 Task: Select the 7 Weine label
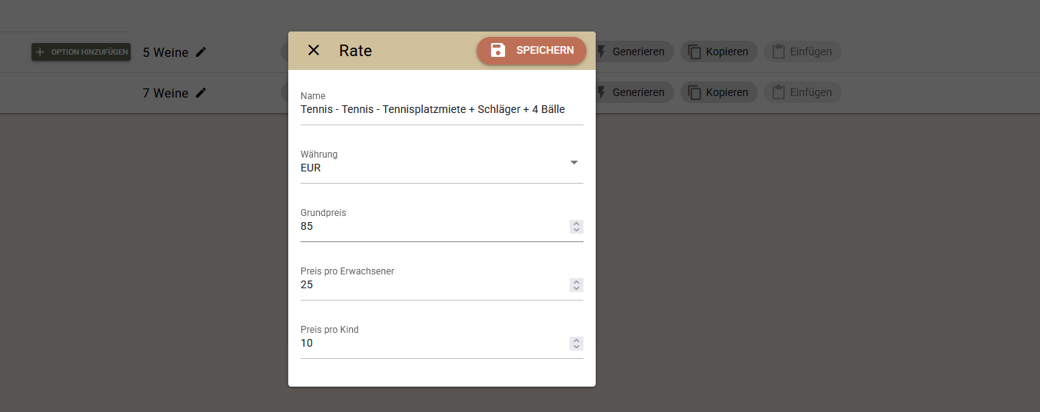pos(165,93)
